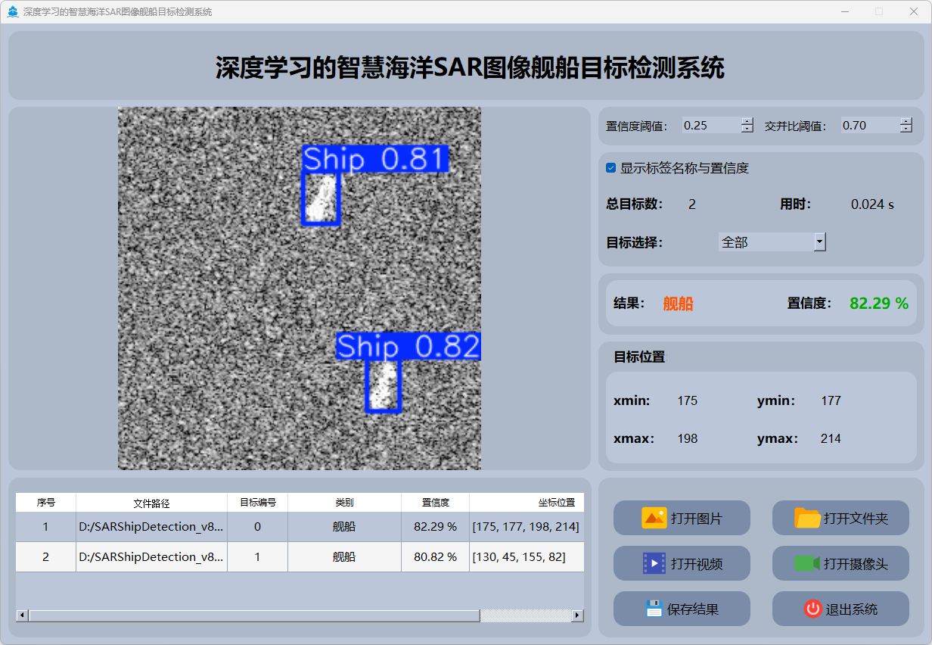Click the picture icon on 打开图片
Image resolution: width=932 pixels, height=645 pixels.
(x=654, y=518)
